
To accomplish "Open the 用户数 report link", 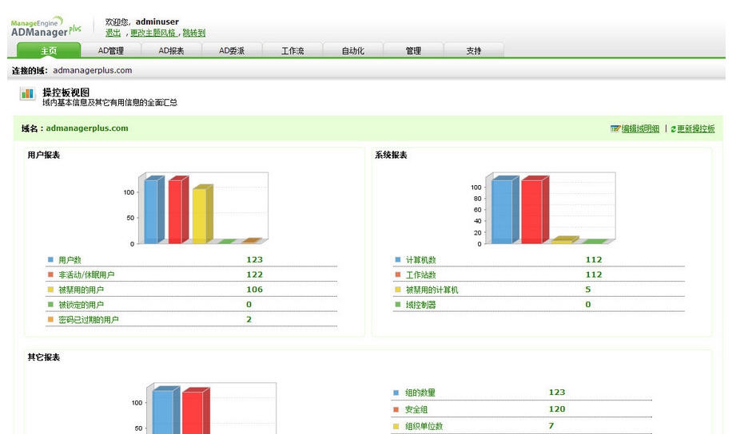I will (70, 259).
